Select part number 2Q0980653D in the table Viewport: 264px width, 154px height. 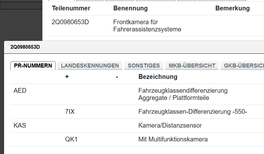tap(73, 22)
